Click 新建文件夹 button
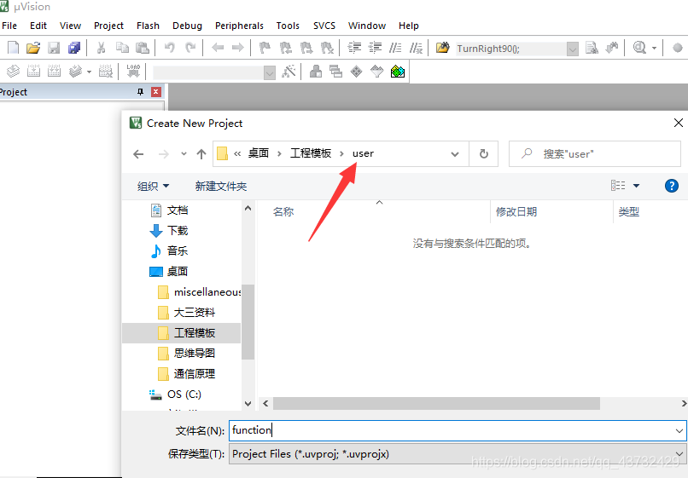 point(221,187)
